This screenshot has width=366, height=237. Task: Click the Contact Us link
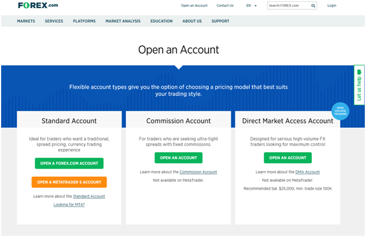[225, 6]
